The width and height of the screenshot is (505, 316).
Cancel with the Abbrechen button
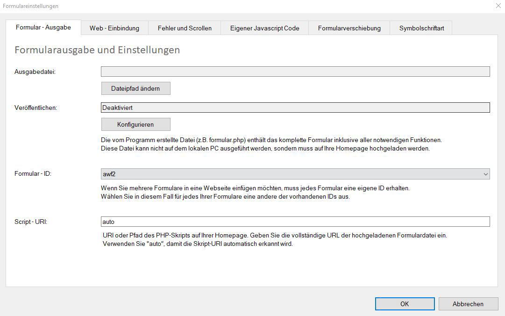[468, 304]
